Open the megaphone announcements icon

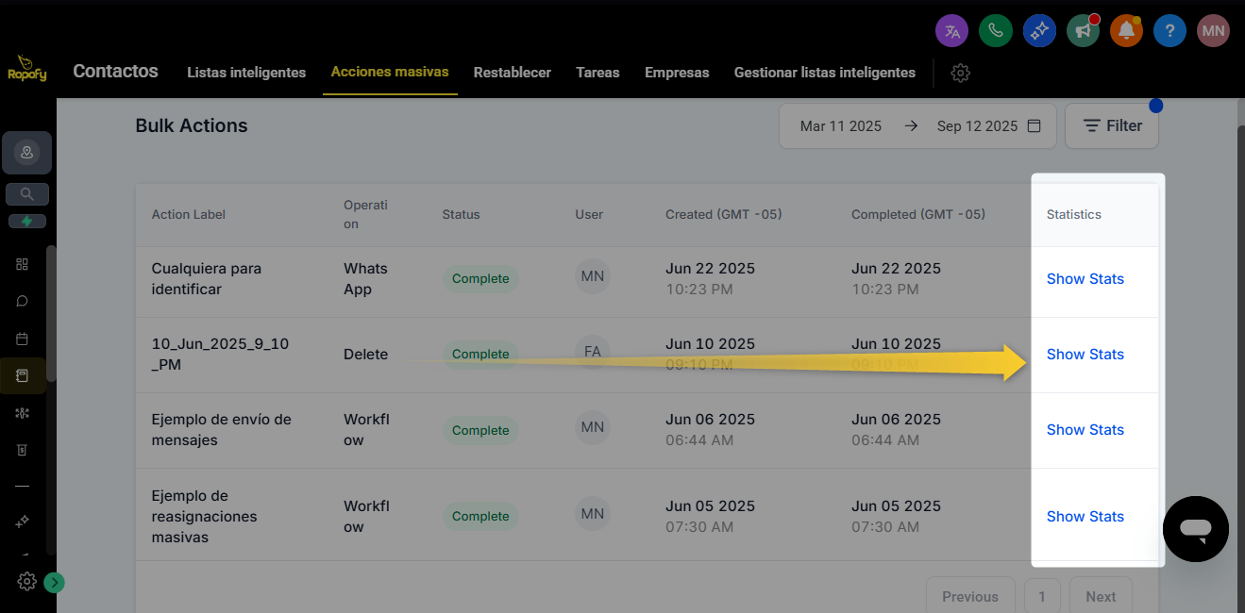tap(1083, 31)
